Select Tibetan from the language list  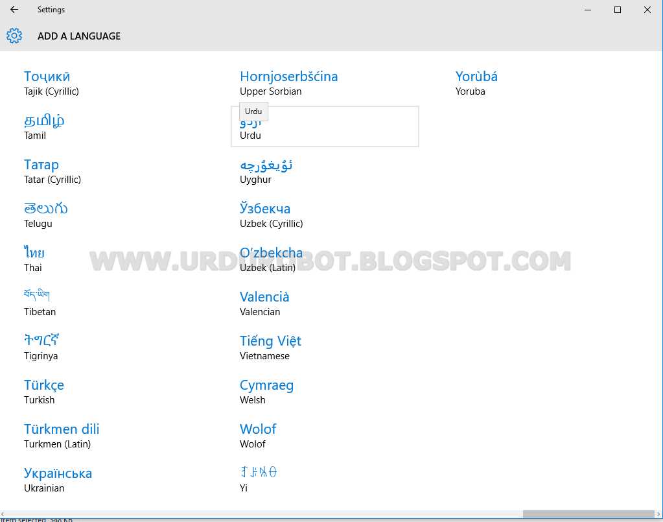pos(40,303)
